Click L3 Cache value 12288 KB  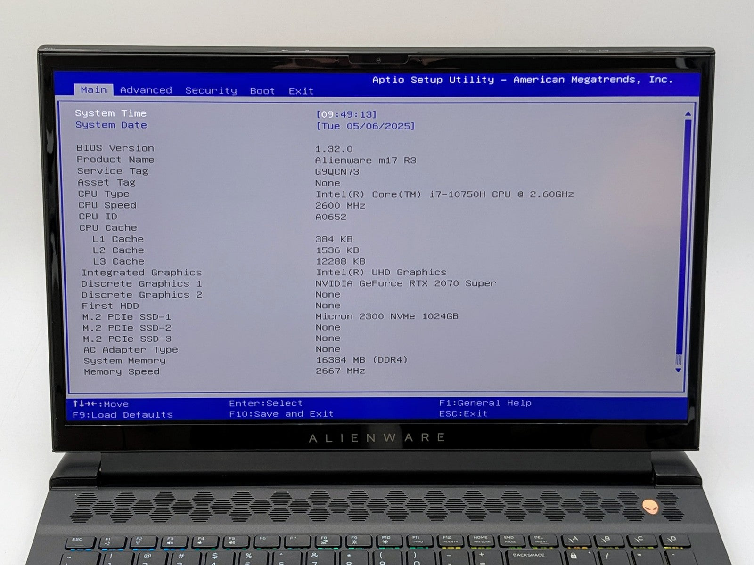tap(341, 261)
